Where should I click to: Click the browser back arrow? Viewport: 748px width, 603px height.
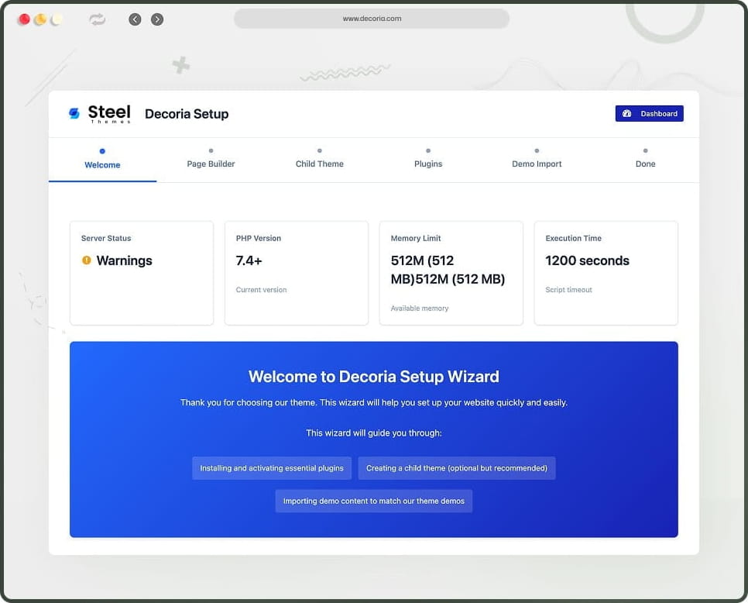click(x=135, y=19)
